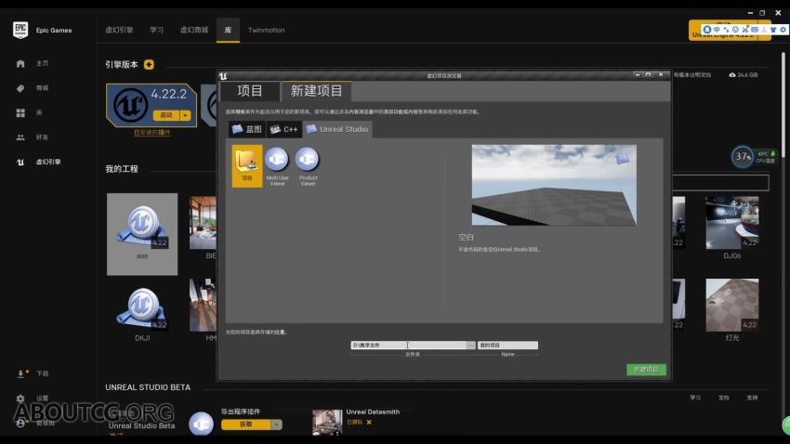Image resolution: width=790 pixels, height=444 pixels.
Task: Switch to 蓝图 Blueprint template tab
Action: pos(247,129)
